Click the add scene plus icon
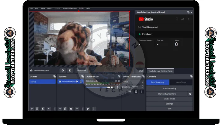The width and height of the screenshot is (222, 125). [x=32, y=109]
